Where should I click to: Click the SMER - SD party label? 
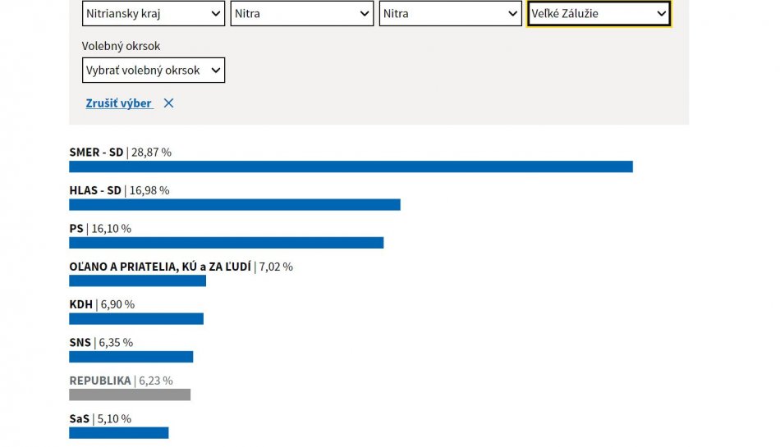point(96,153)
